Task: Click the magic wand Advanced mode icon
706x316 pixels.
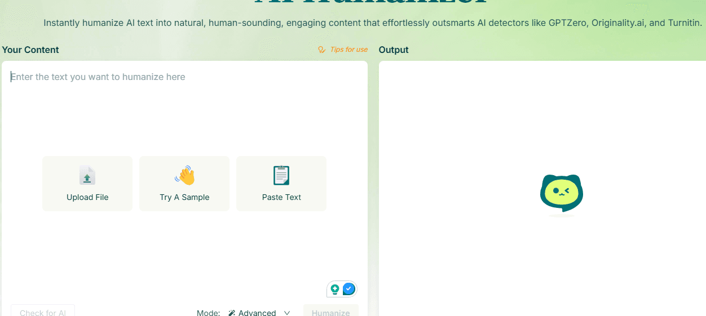Action: [x=232, y=313]
